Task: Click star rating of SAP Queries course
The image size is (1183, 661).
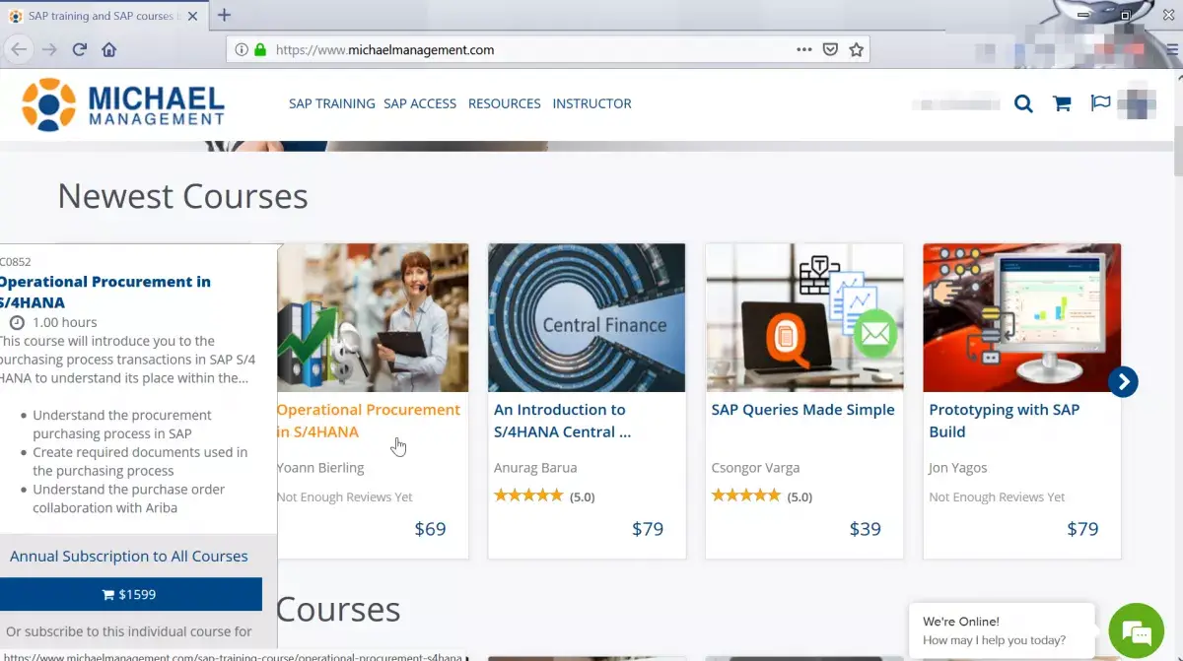Action: [x=745, y=496]
